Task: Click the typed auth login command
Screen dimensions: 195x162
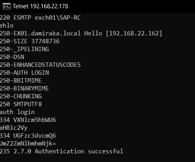Action: click(x=17, y=112)
